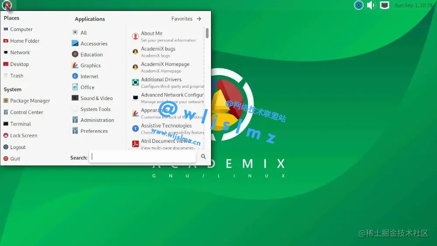
Task: Open AcademiX bugs entry
Action: 167,52
